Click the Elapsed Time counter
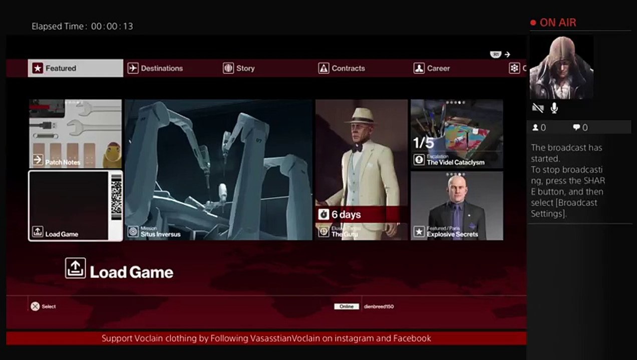The height and width of the screenshot is (360, 637). click(x=83, y=26)
